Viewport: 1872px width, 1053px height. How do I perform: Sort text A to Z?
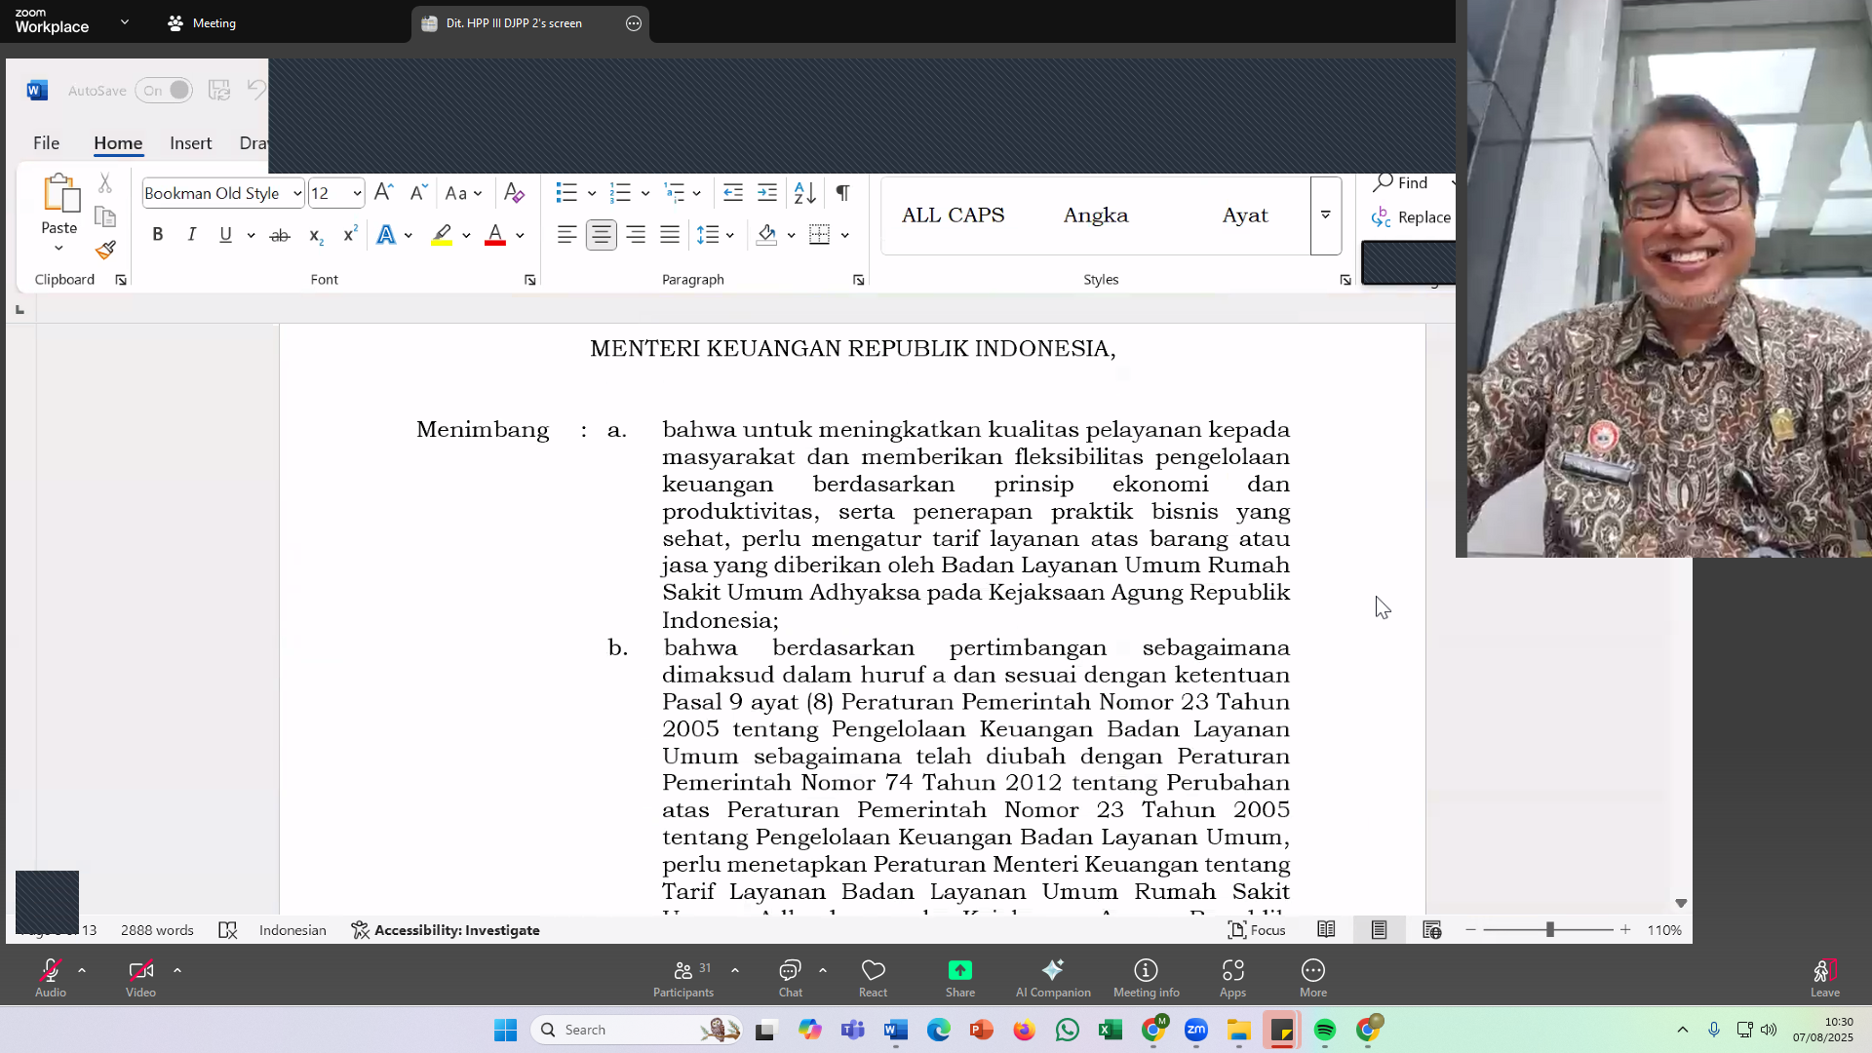(804, 193)
